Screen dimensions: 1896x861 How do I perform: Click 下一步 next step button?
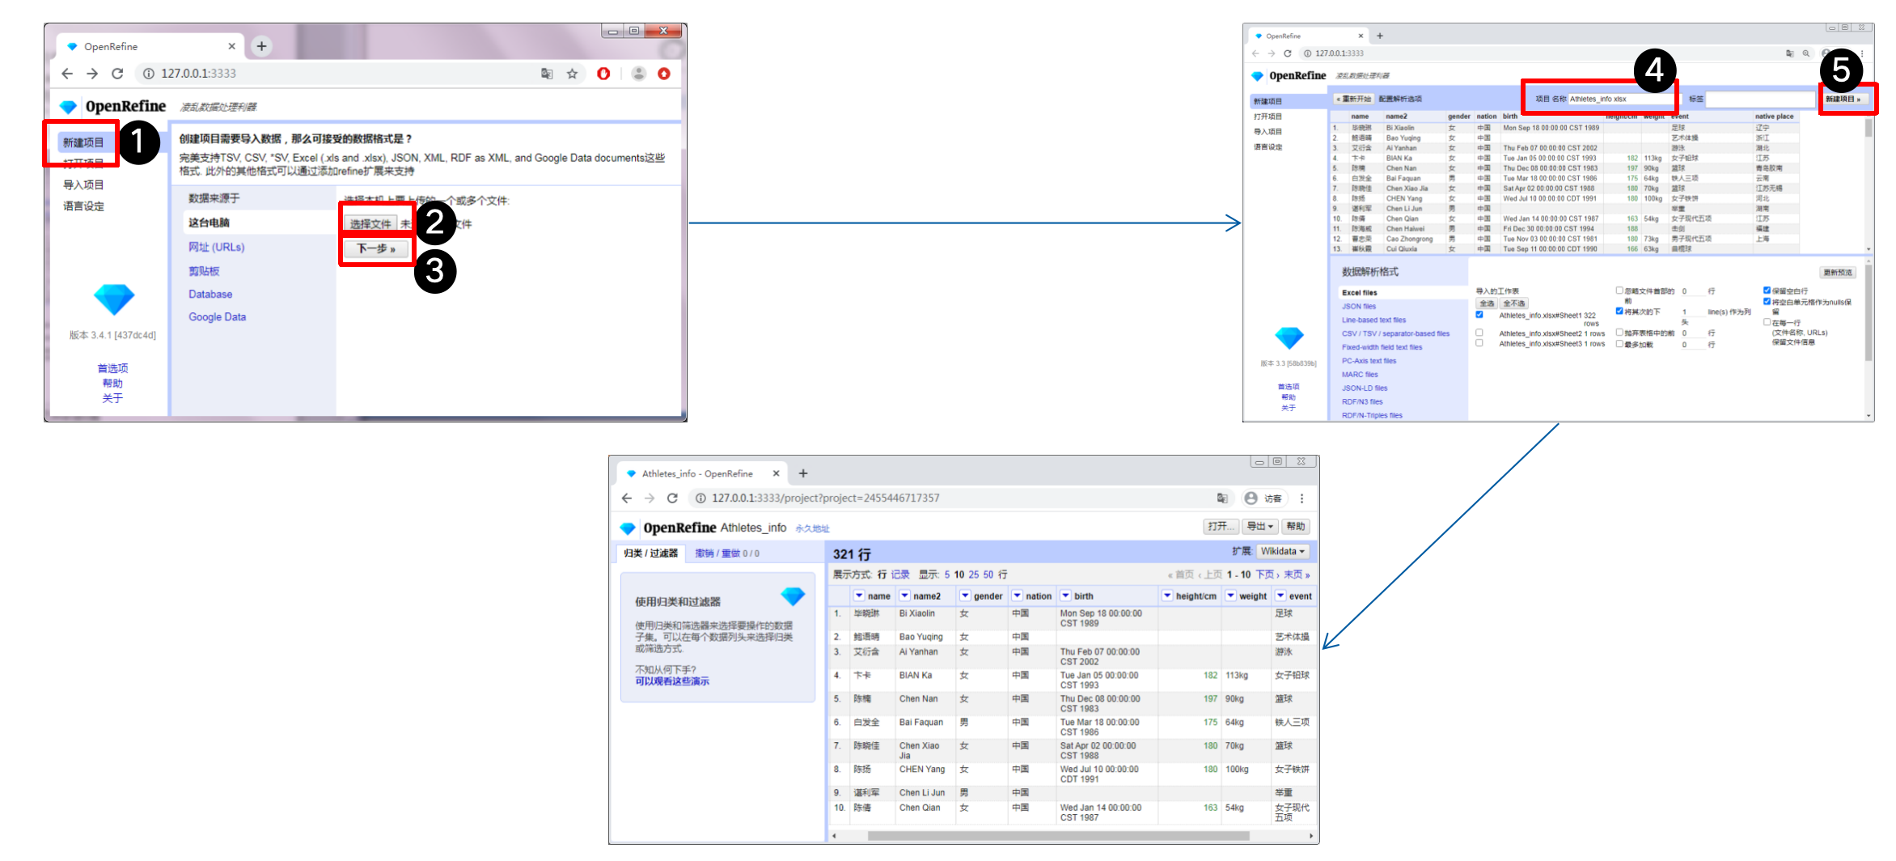pyautogui.click(x=375, y=248)
